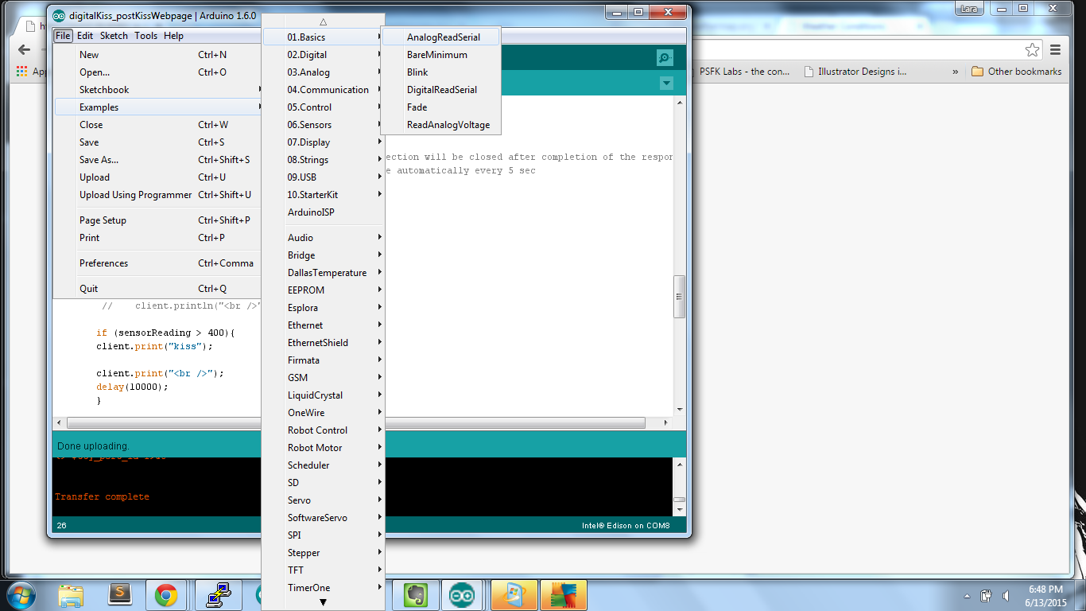Expand the Ethernet examples submenu
Image resolution: width=1086 pixels, height=611 pixels.
[324, 325]
